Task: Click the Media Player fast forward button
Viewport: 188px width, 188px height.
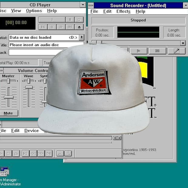Action: click(41, 153)
